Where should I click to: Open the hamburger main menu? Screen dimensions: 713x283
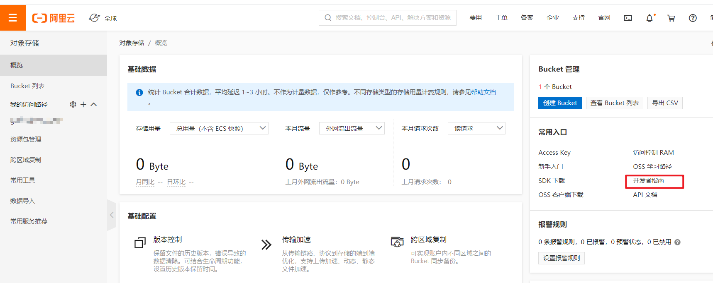13,18
